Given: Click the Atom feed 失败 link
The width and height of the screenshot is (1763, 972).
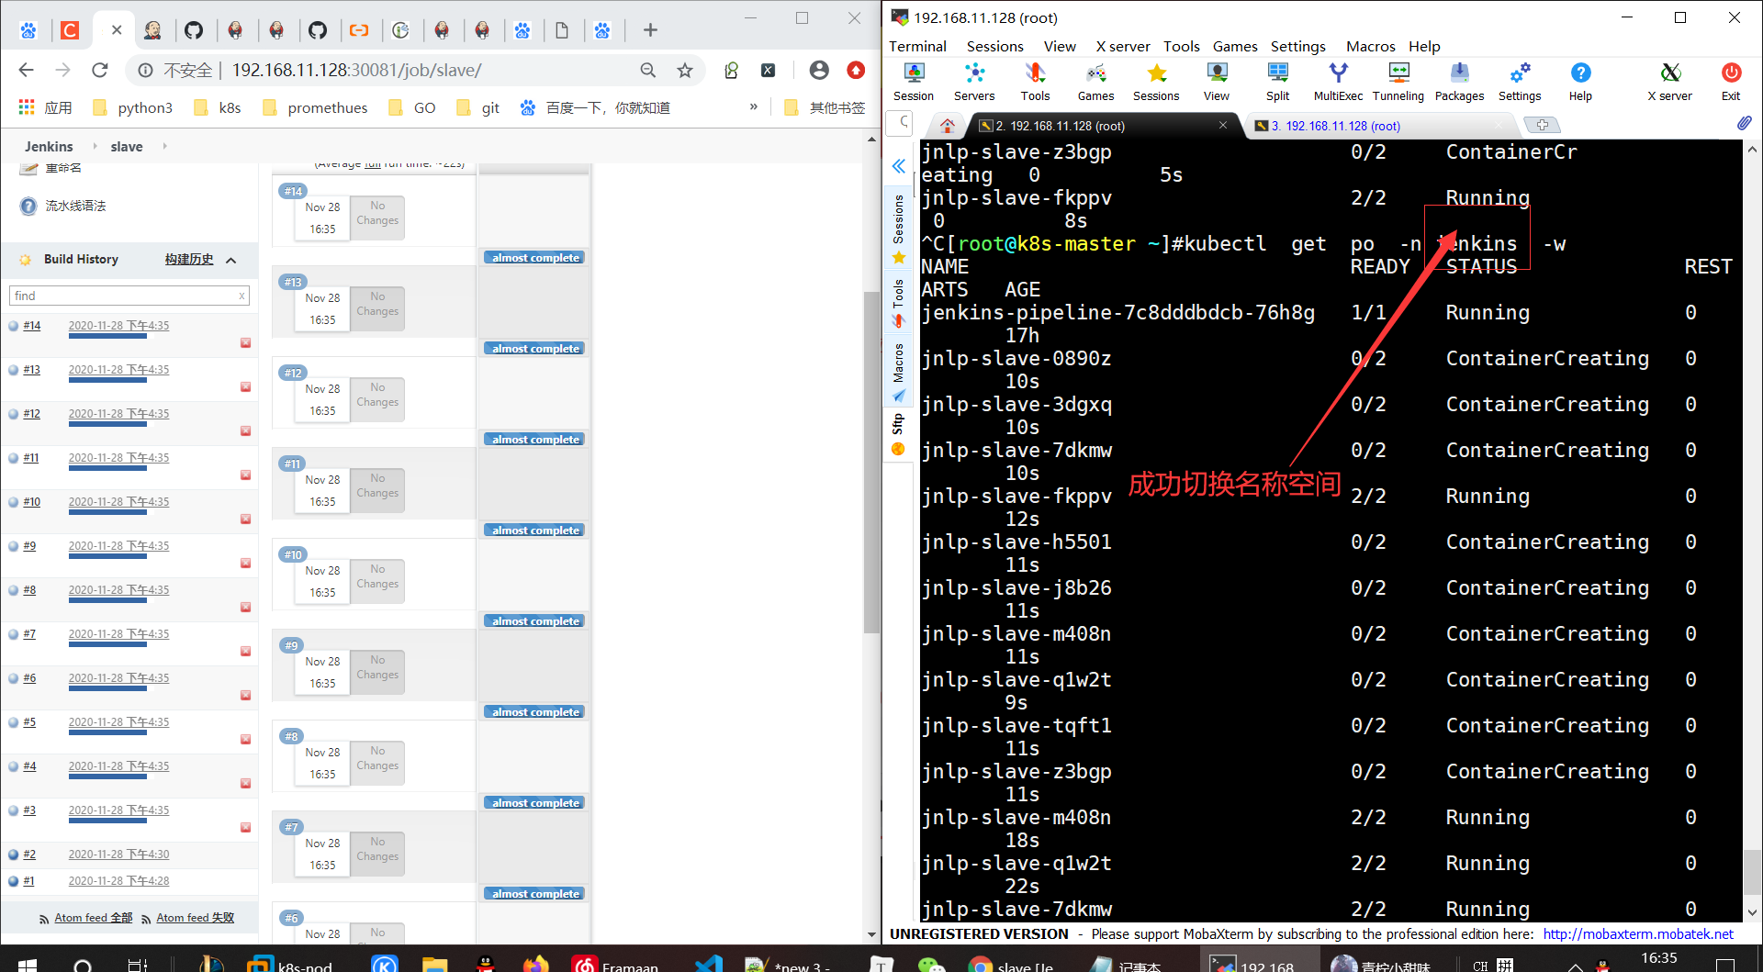Looking at the screenshot, I should (195, 917).
